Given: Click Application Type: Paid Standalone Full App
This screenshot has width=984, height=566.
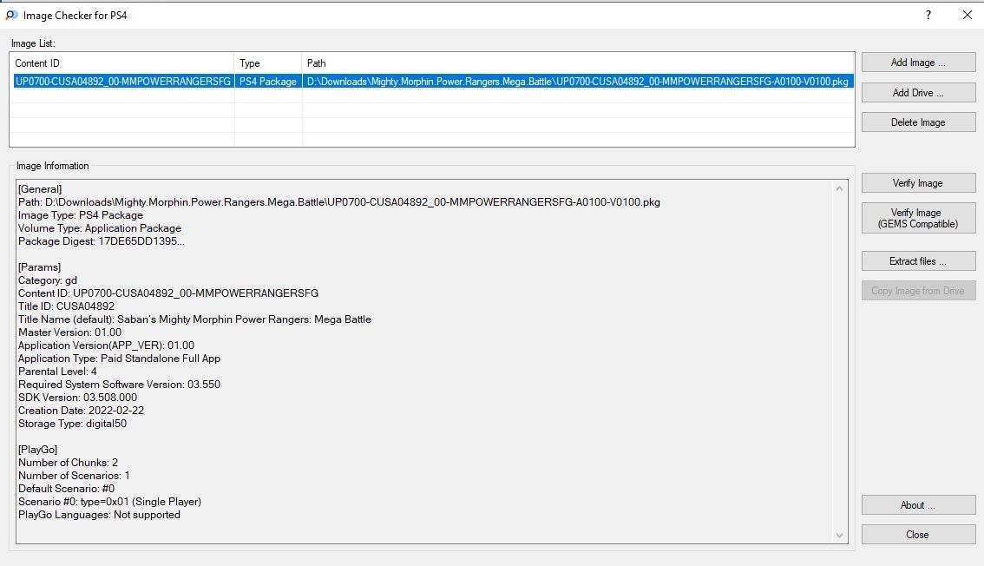Looking at the screenshot, I should tap(119, 359).
